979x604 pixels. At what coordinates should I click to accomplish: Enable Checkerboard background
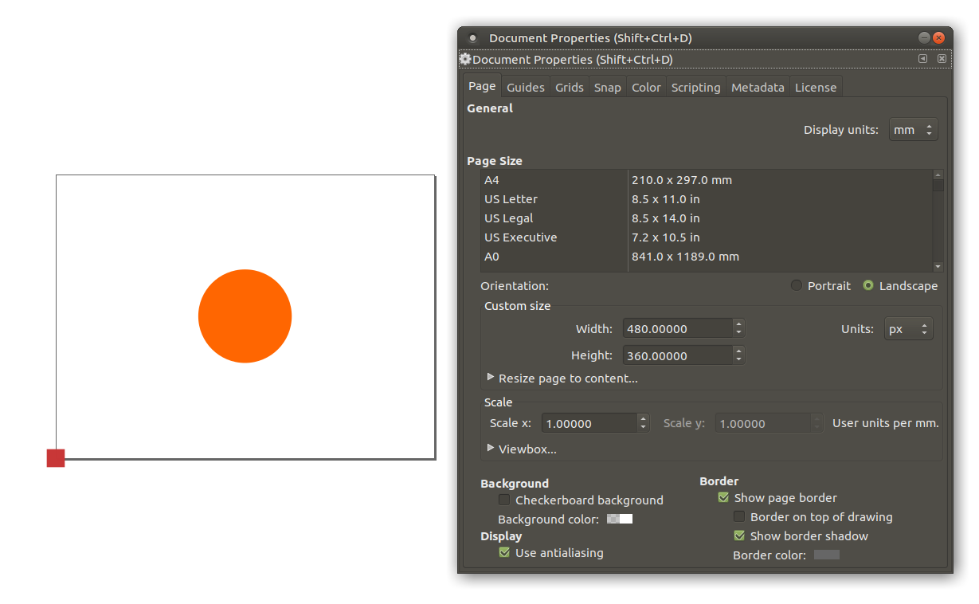[x=503, y=500]
